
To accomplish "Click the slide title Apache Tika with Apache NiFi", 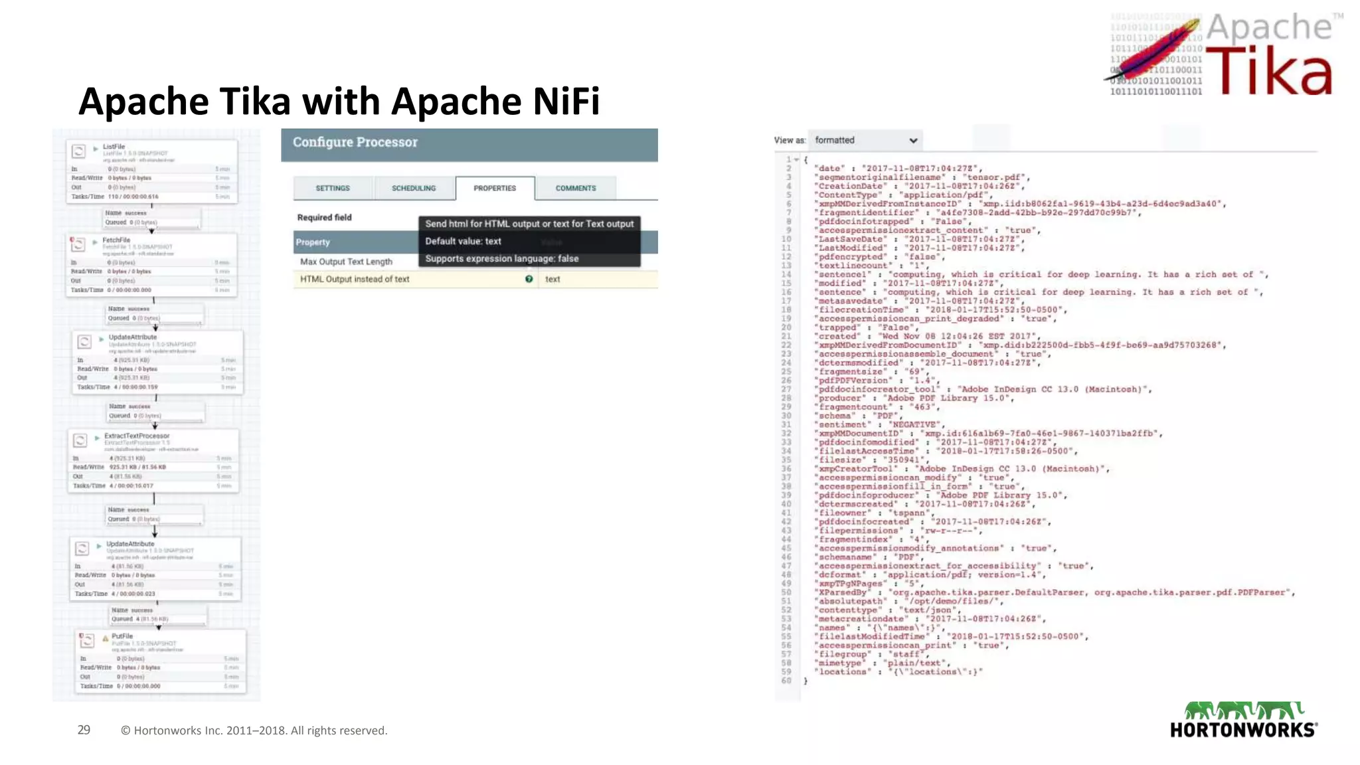I will click(x=339, y=101).
